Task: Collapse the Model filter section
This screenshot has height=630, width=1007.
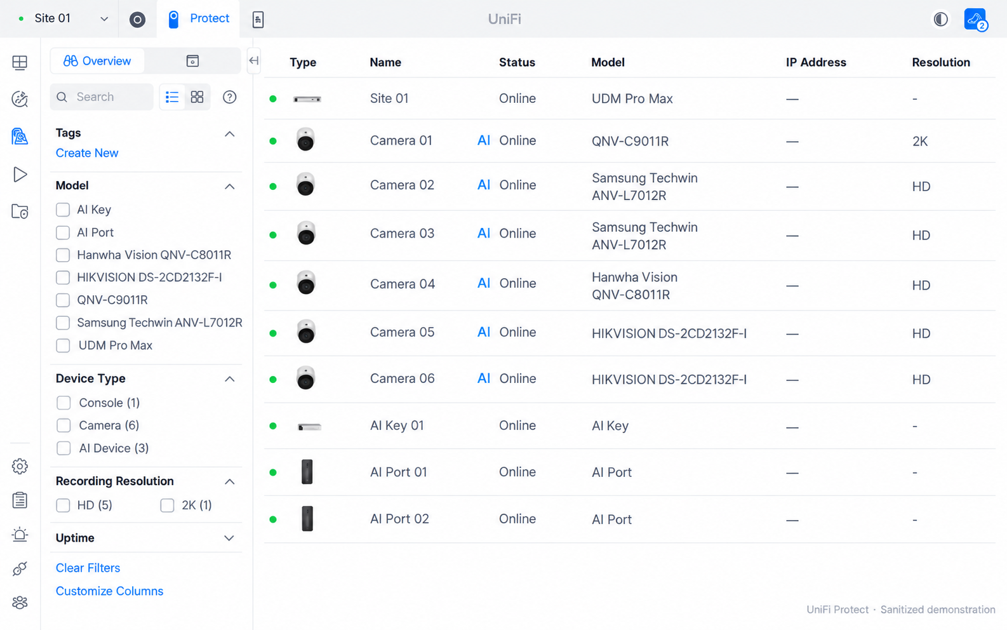Action: point(229,187)
